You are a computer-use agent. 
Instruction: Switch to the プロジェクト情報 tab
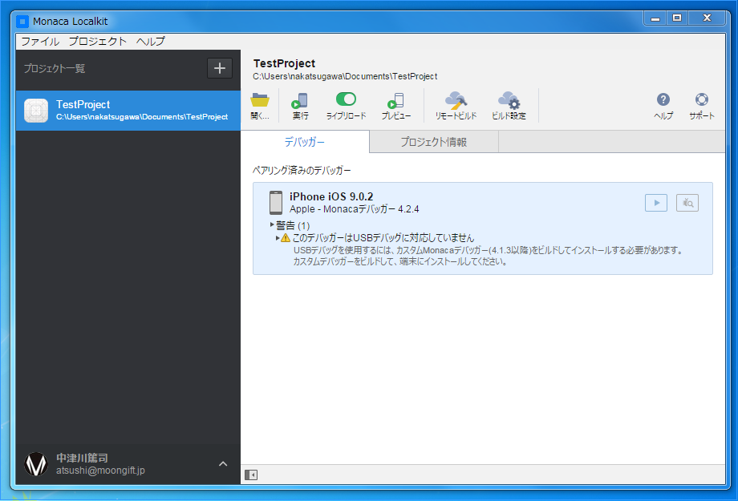click(434, 142)
